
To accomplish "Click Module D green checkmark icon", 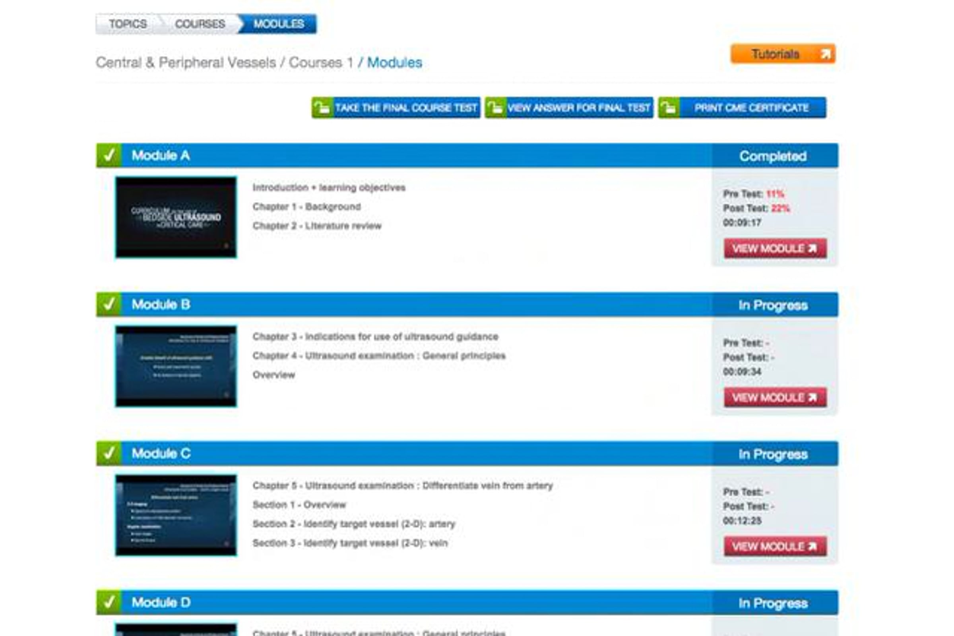I will click(x=109, y=602).
